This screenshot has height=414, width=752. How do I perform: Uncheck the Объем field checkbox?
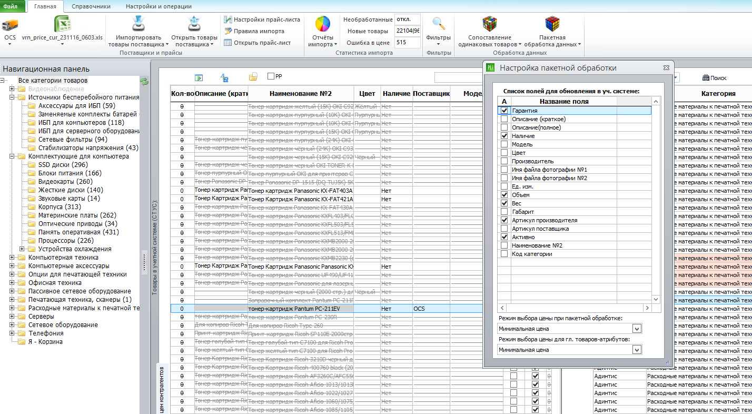click(504, 195)
